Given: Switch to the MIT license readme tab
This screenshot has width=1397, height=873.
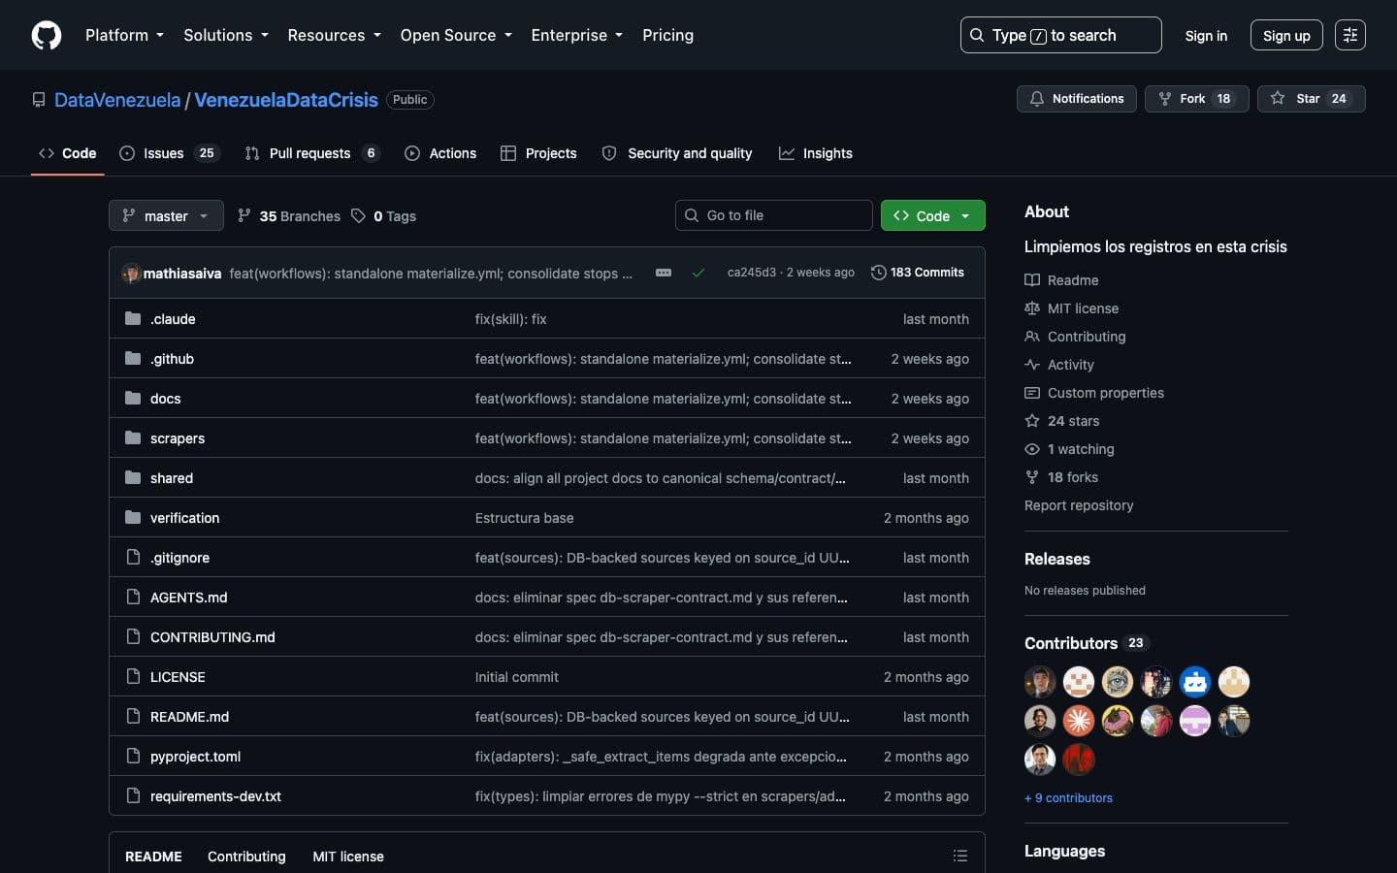Looking at the screenshot, I should point(348,857).
